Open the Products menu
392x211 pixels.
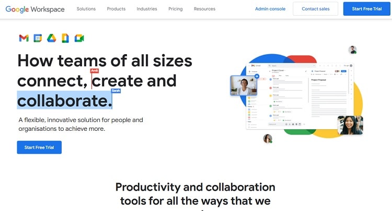[x=116, y=9]
